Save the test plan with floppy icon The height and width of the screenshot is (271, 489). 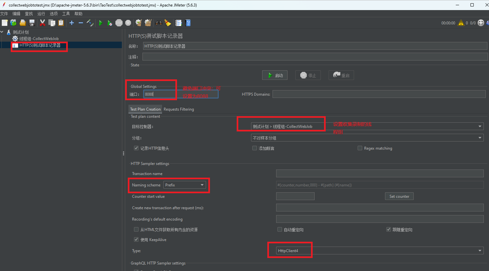[x=32, y=23]
